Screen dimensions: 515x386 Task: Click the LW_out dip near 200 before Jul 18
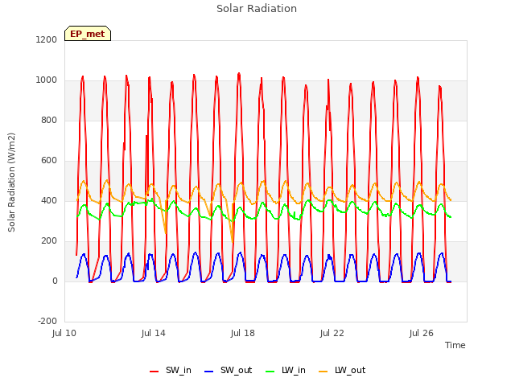click(233, 242)
